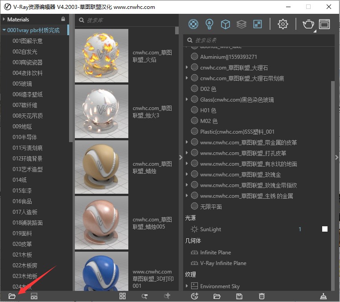Open the Materials category icon
The image size is (340, 302).
[193, 24]
